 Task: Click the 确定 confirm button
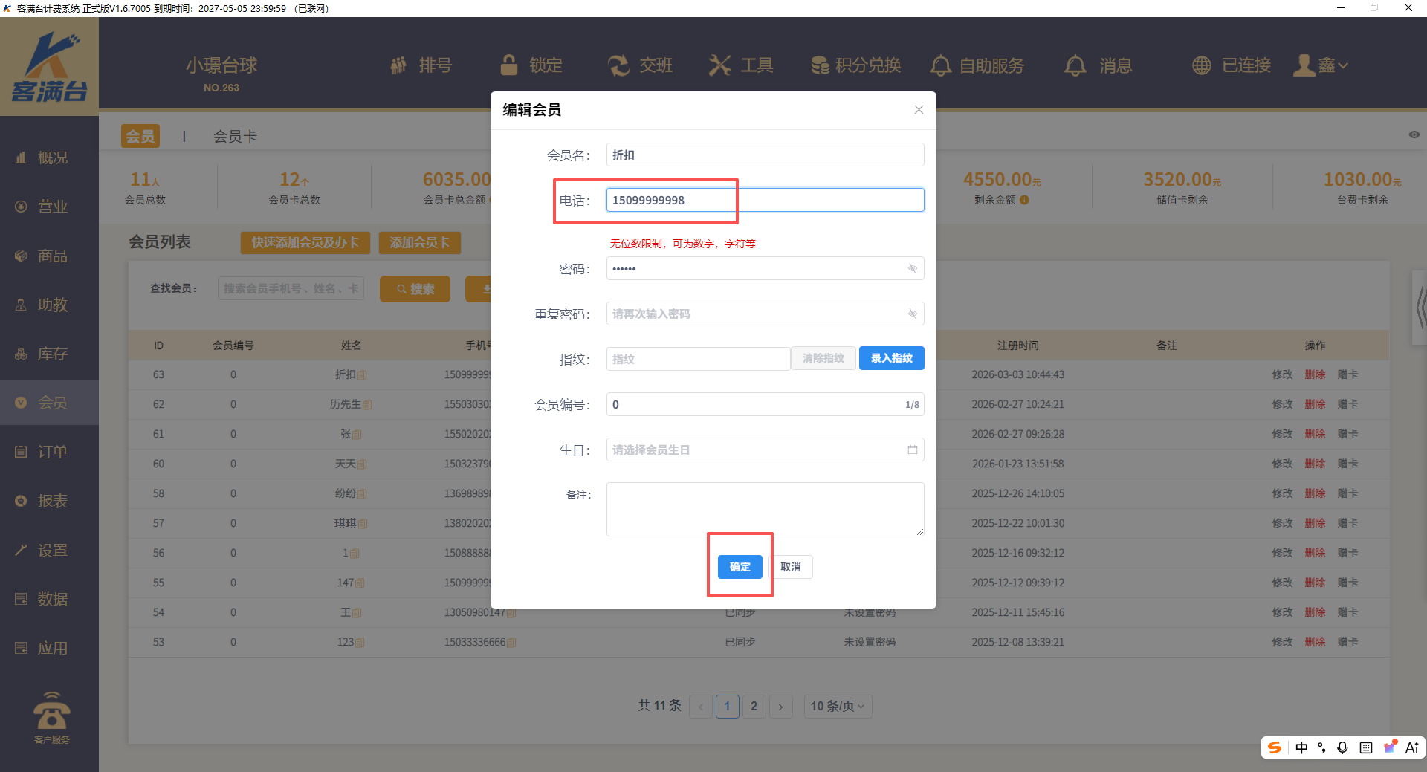pos(740,567)
